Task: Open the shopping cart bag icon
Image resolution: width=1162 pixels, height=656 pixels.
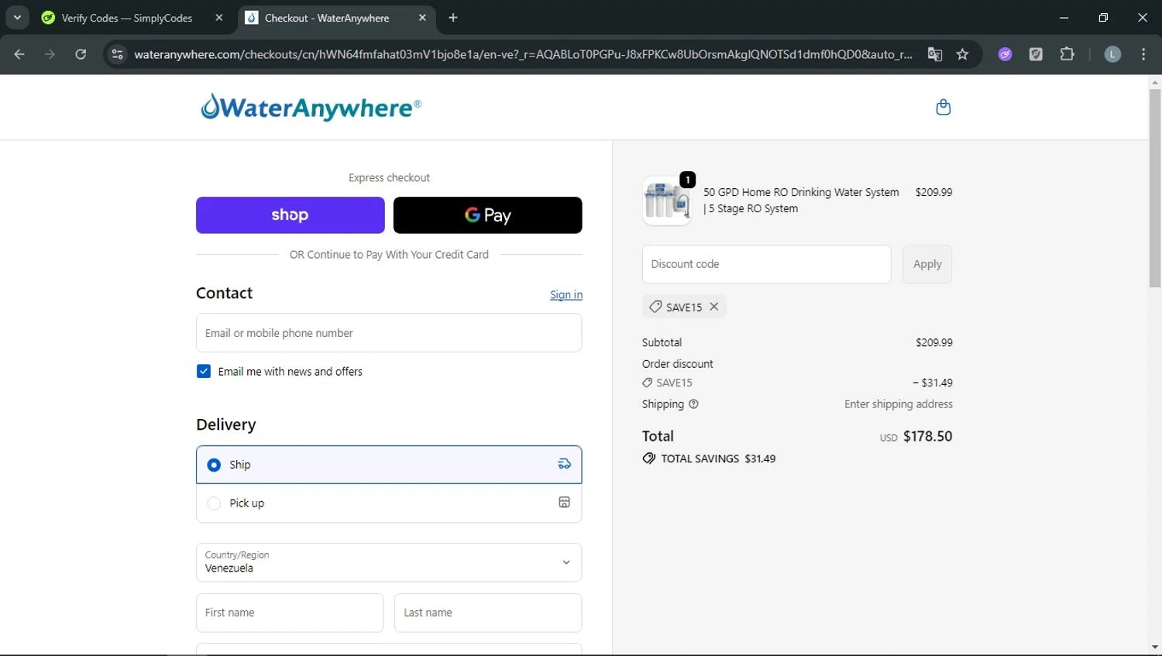Action: pos(943,107)
